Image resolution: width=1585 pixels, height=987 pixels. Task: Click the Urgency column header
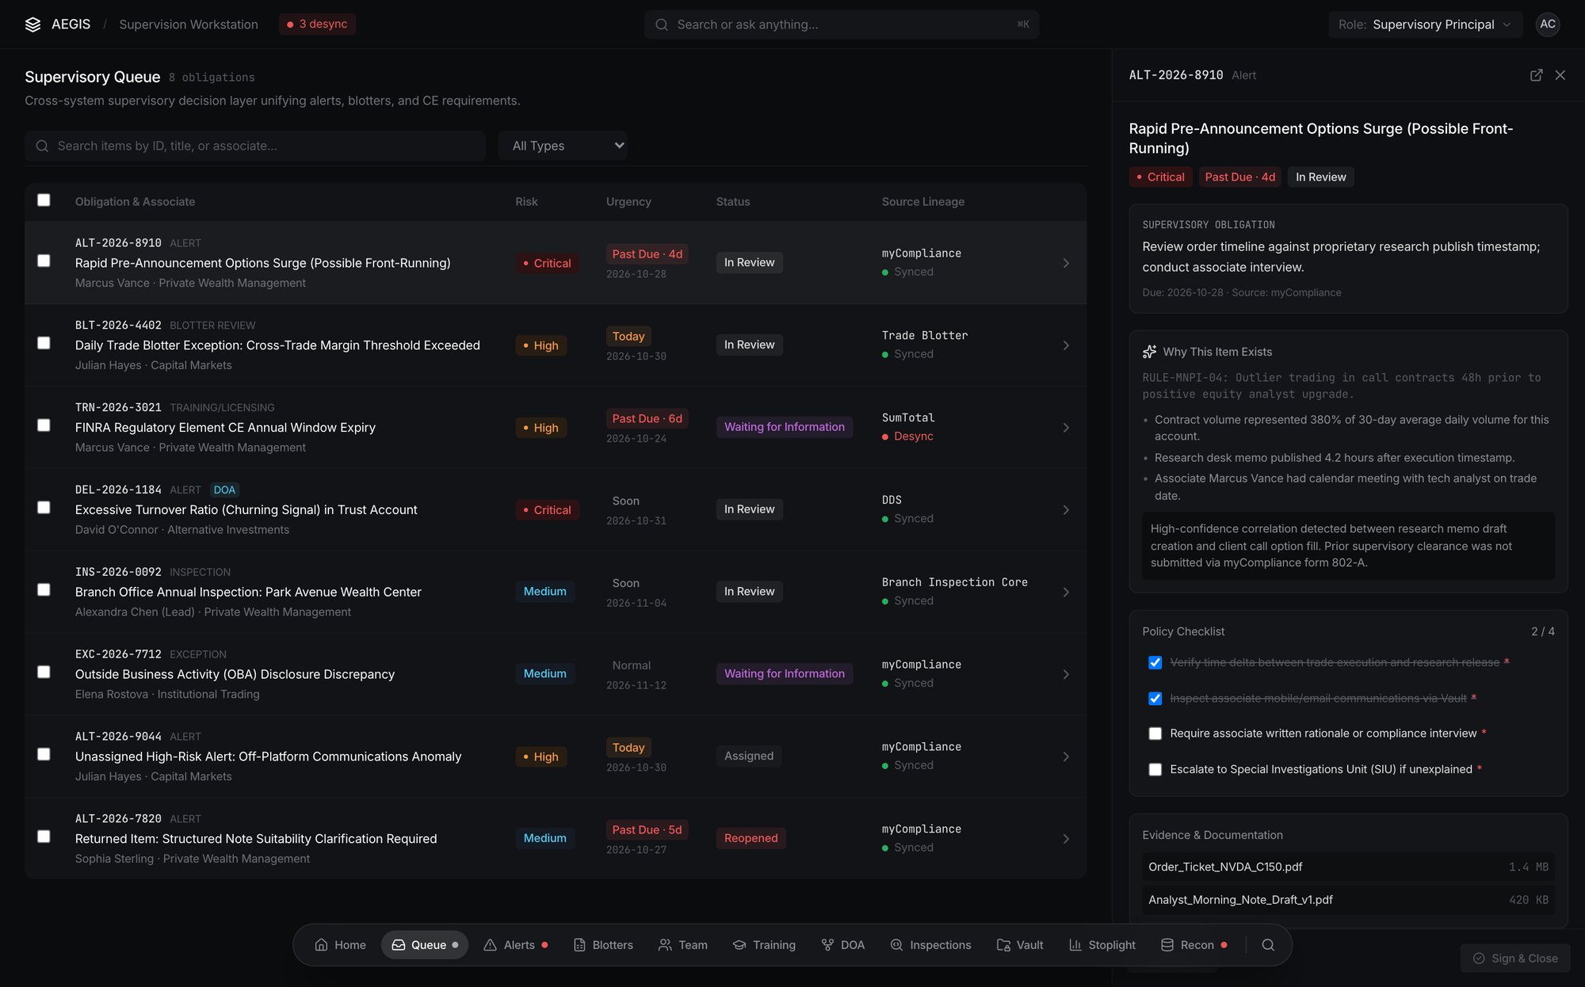coord(628,202)
